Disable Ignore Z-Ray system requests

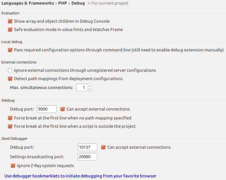(x=13, y=166)
